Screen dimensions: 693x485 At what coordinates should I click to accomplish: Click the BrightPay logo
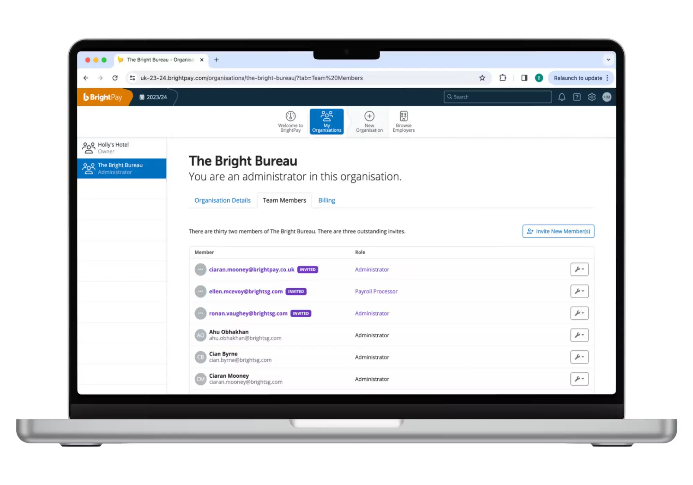tap(103, 97)
